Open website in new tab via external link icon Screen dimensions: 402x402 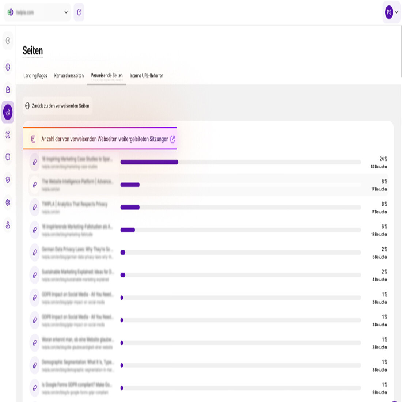point(79,12)
